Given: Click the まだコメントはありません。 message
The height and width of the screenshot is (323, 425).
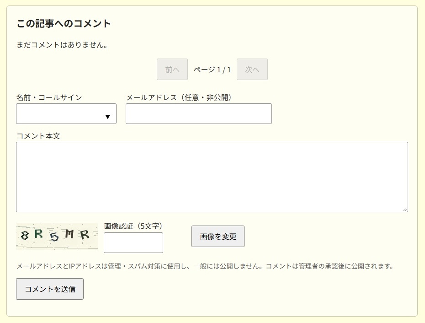Looking at the screenshot, I should click(62, 45).
